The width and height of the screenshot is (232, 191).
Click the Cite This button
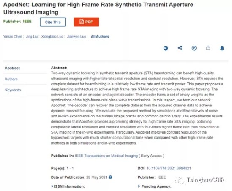tap(53, 22)
